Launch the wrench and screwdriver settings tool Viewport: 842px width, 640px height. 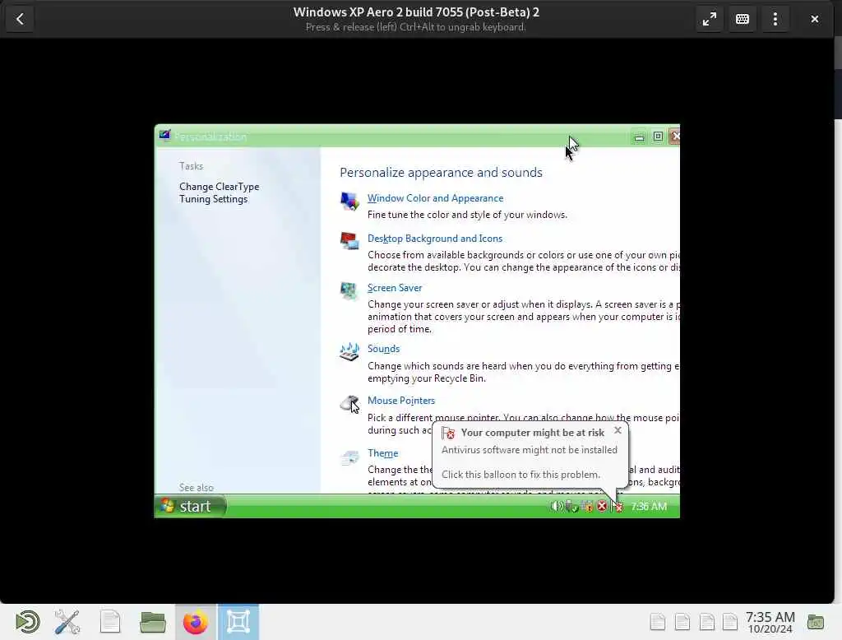pos(67,622)
